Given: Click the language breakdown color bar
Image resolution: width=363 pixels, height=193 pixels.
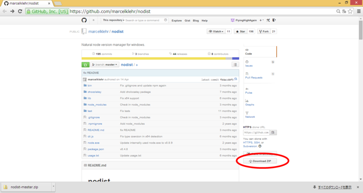Looking at the screenshot, I should click(160, 58).
